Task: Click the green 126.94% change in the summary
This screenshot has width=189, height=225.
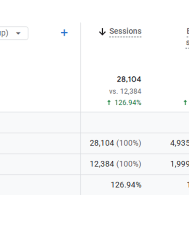Action: click(x=128, y=103)
